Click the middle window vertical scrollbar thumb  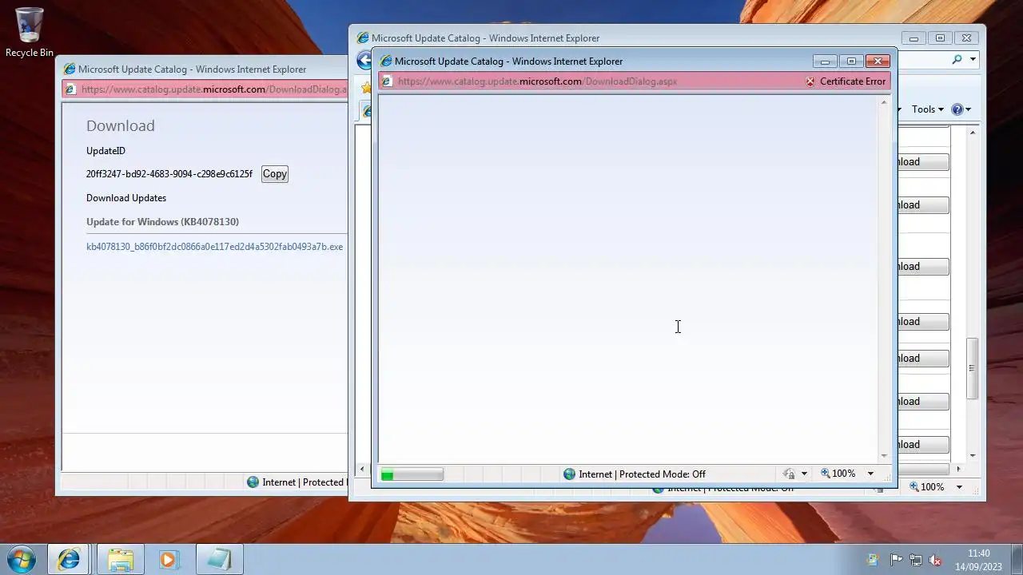click(973, 368)
